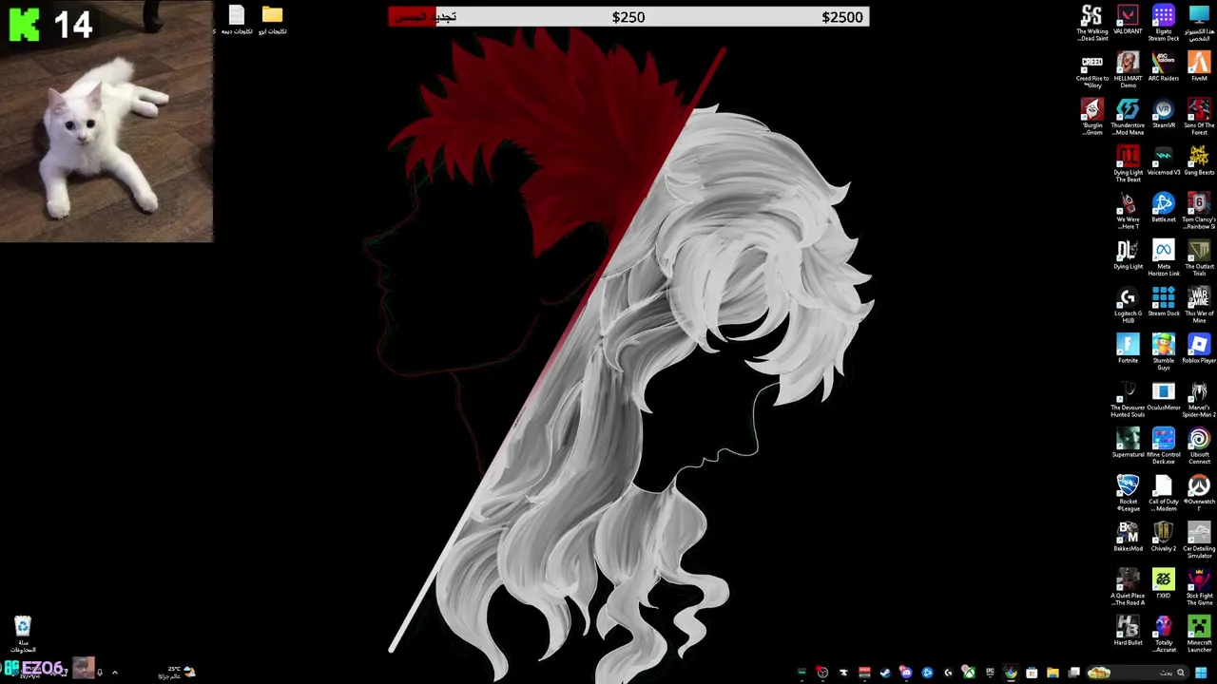This screenshot has width=1217, height=684.
Task: Select the Dying Light desktop icon
Action: point(1128,256)
